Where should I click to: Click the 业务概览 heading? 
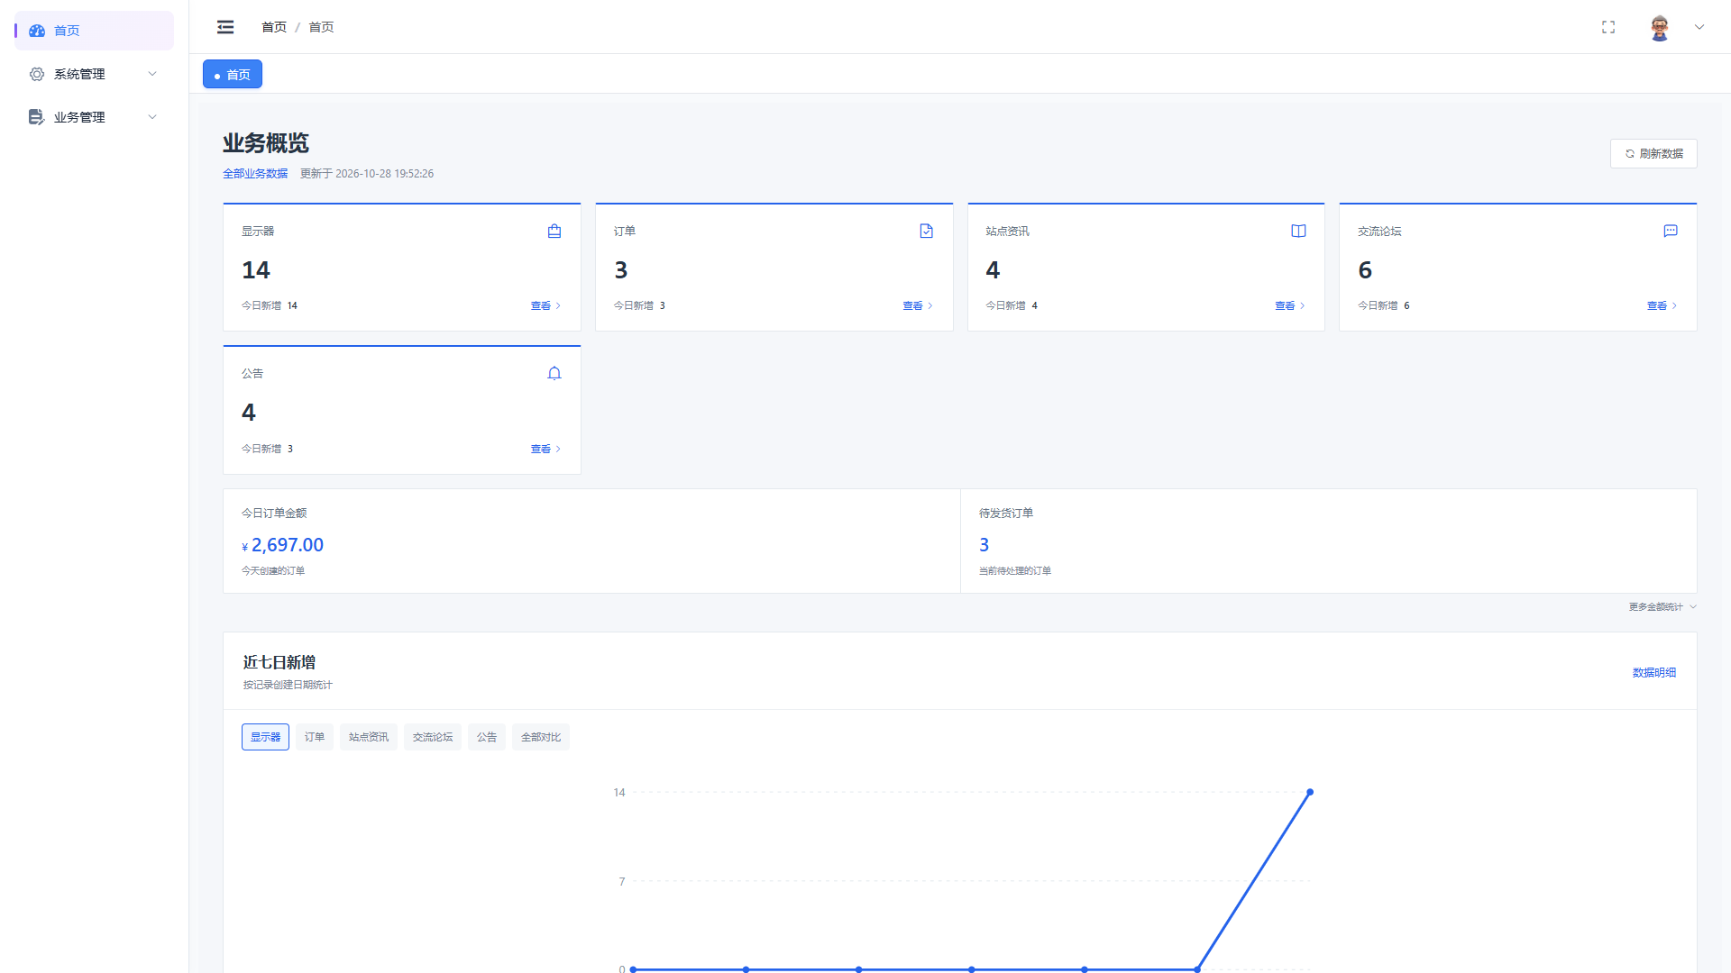266,143
